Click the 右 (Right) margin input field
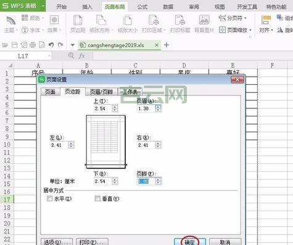The image size is (293, 245). (146, 145)
